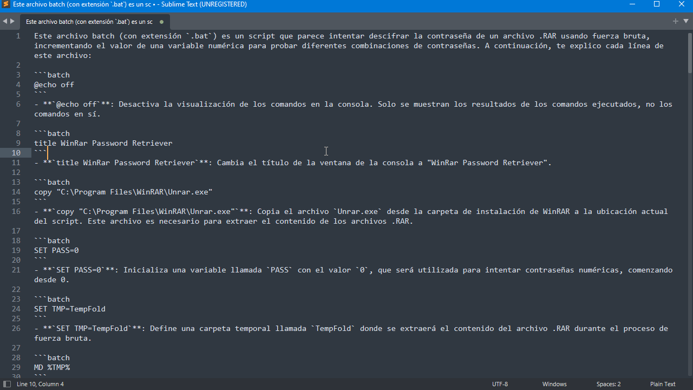
Task: Click the copy Unrar.exe command on line 14
Action: tap(123, 192)
